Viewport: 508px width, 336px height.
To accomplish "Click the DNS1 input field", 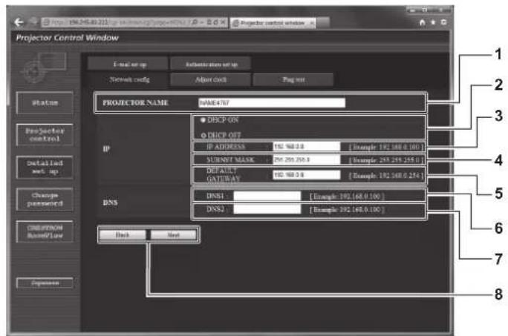I will (267, 196).
